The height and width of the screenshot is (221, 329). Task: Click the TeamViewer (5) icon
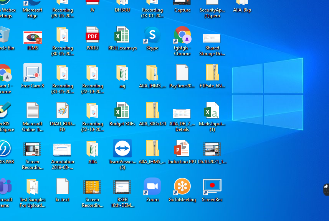pos(122,148)
